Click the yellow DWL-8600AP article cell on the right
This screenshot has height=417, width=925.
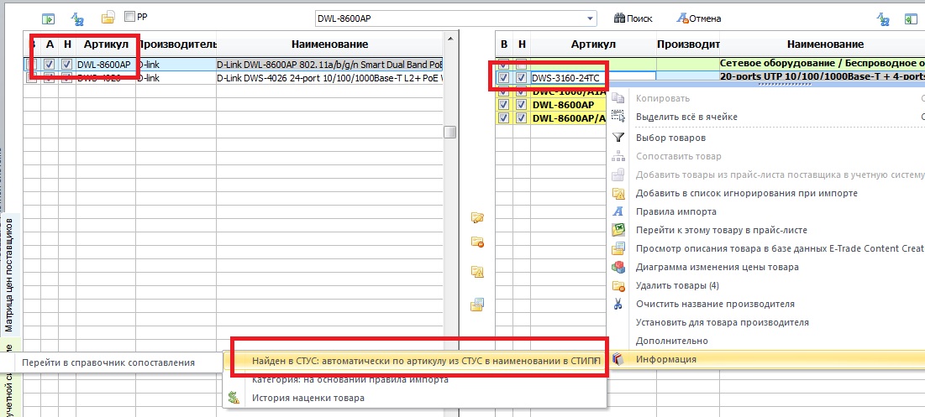tap(570, 104)
